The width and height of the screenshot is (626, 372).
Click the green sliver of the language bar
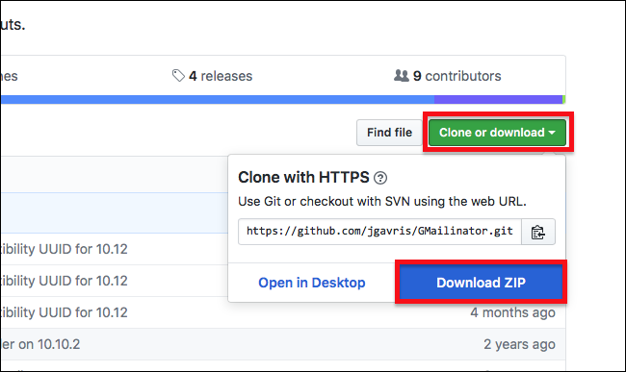point(564,100)
